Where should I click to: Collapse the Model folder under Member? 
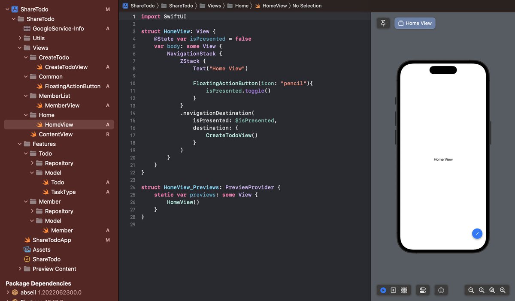coord(32,221)
